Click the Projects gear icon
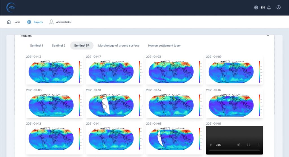This screenshot has width=289, height=157. pos(29,22)
